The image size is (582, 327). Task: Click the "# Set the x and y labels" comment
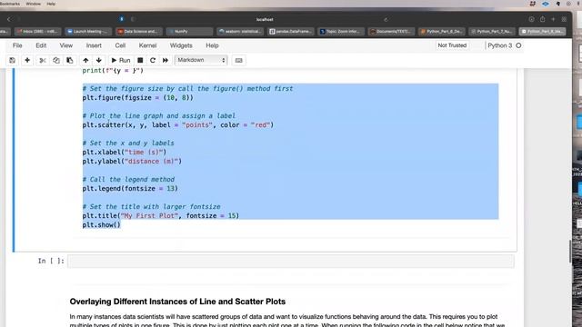(x=128, y=144)
